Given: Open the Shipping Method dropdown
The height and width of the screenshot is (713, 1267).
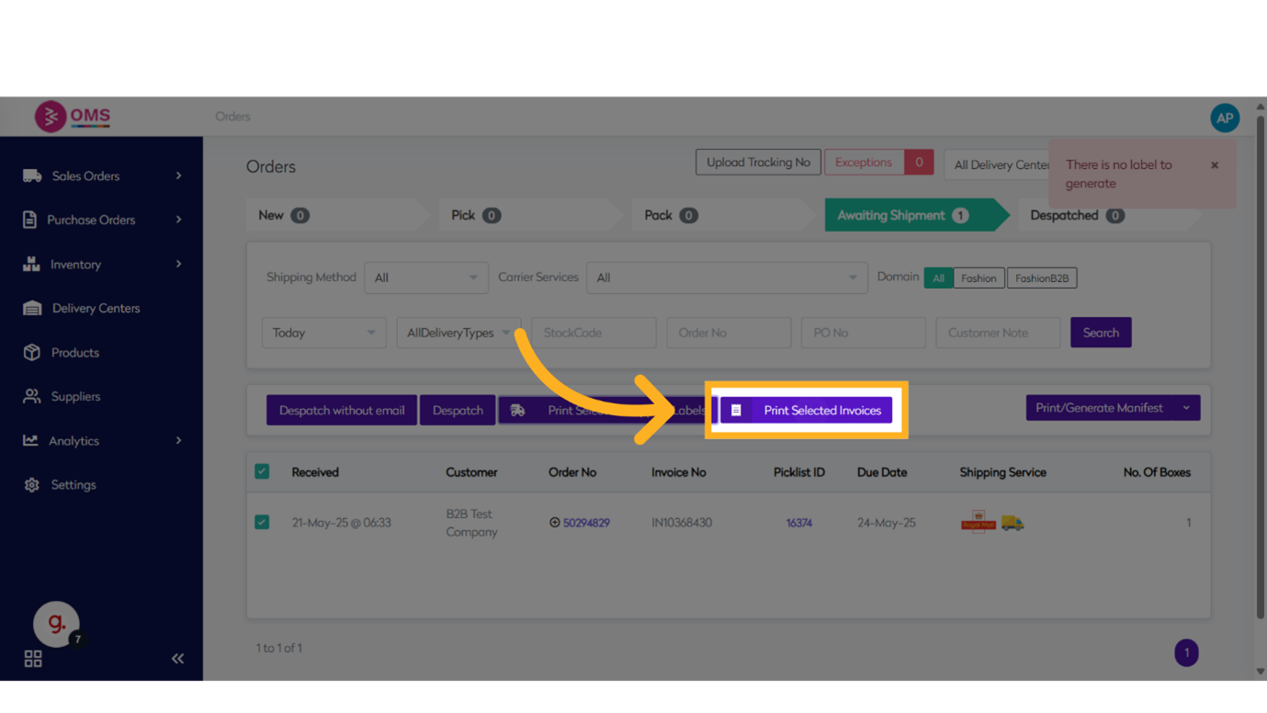Looking at the screenshot, I should 426,277.
